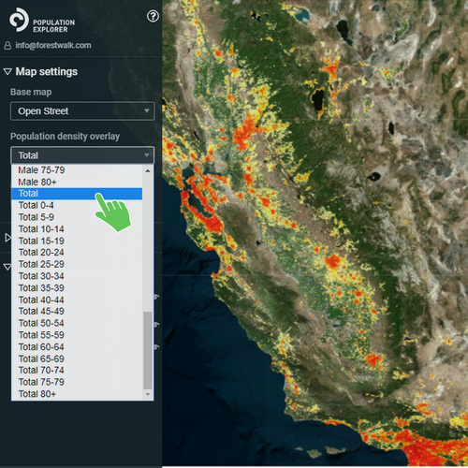Choose Male 75-79 from the list
This screenshot has width=468, height=468.
coord(41,170)
